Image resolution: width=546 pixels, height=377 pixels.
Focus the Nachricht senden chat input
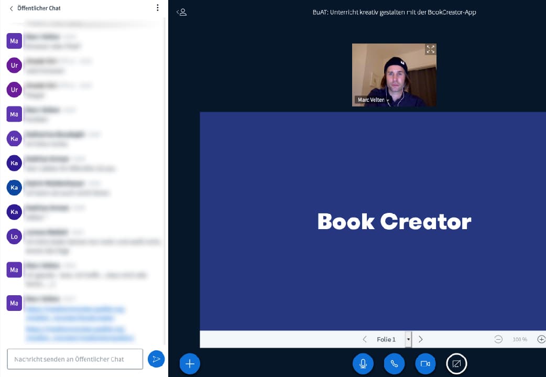coord(75,359)
